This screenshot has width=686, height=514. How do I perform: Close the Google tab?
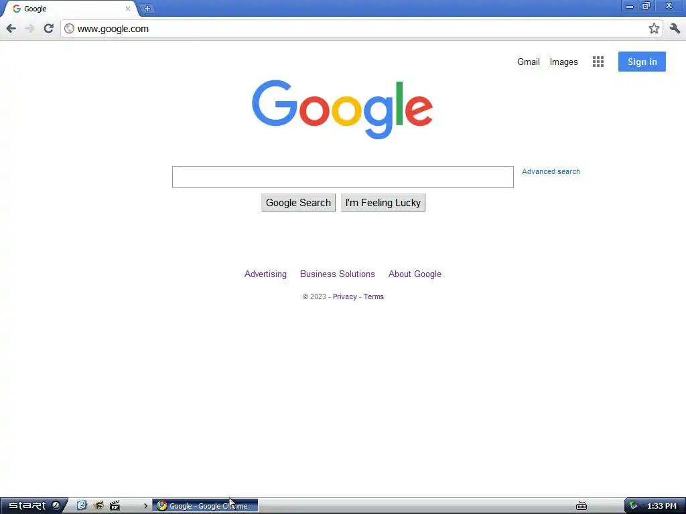point(128,8)
